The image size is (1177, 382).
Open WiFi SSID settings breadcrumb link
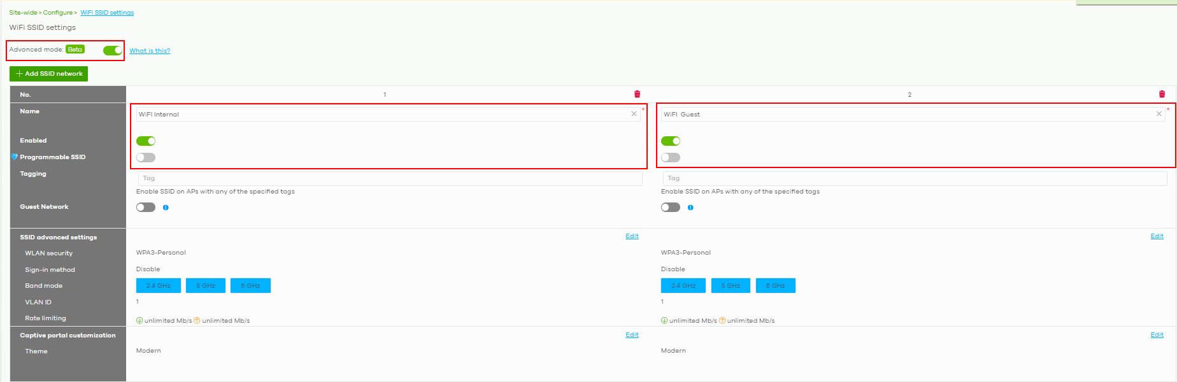click(x=107, y=13)
